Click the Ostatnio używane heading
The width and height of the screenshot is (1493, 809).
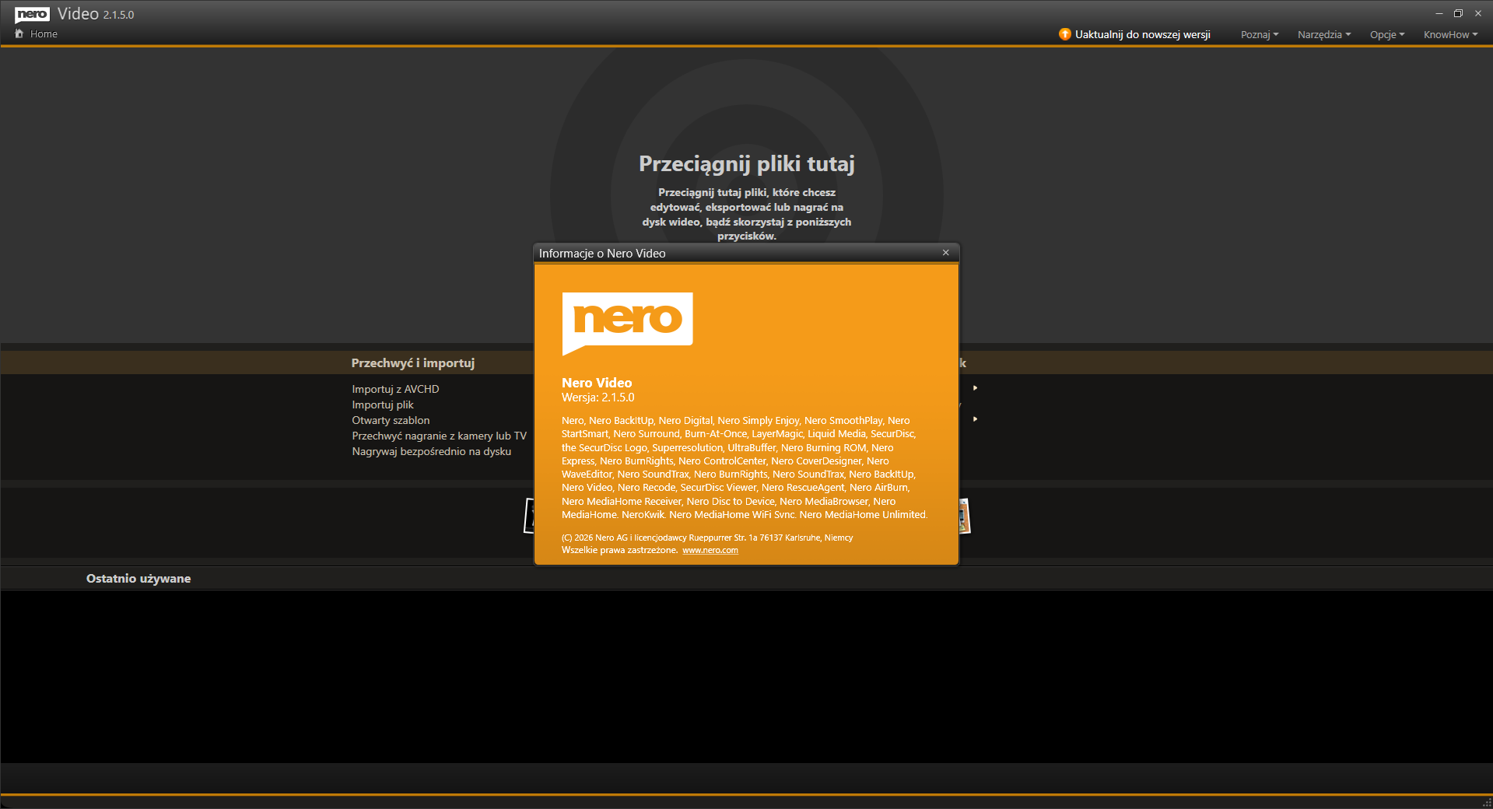tap(138, 578)
